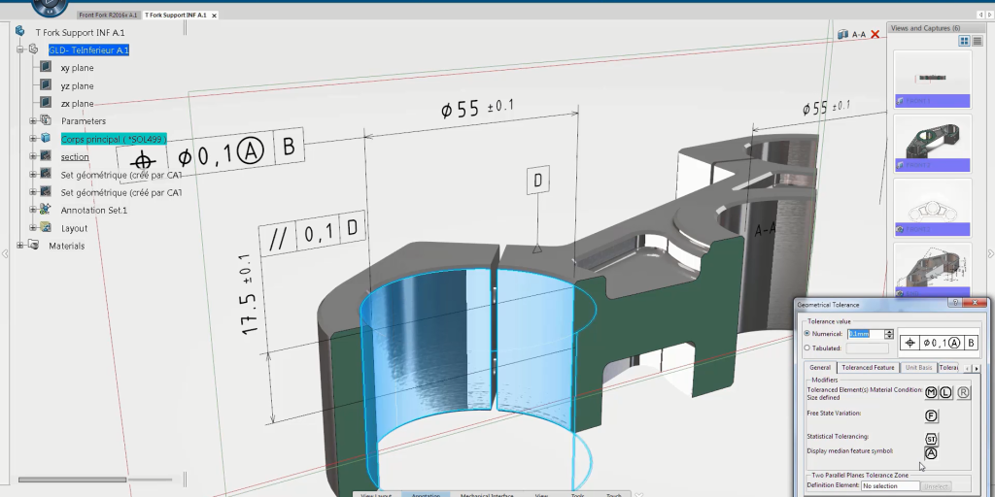
Task: Expand the Annotation Set.1 node
Action: (32, 210)
